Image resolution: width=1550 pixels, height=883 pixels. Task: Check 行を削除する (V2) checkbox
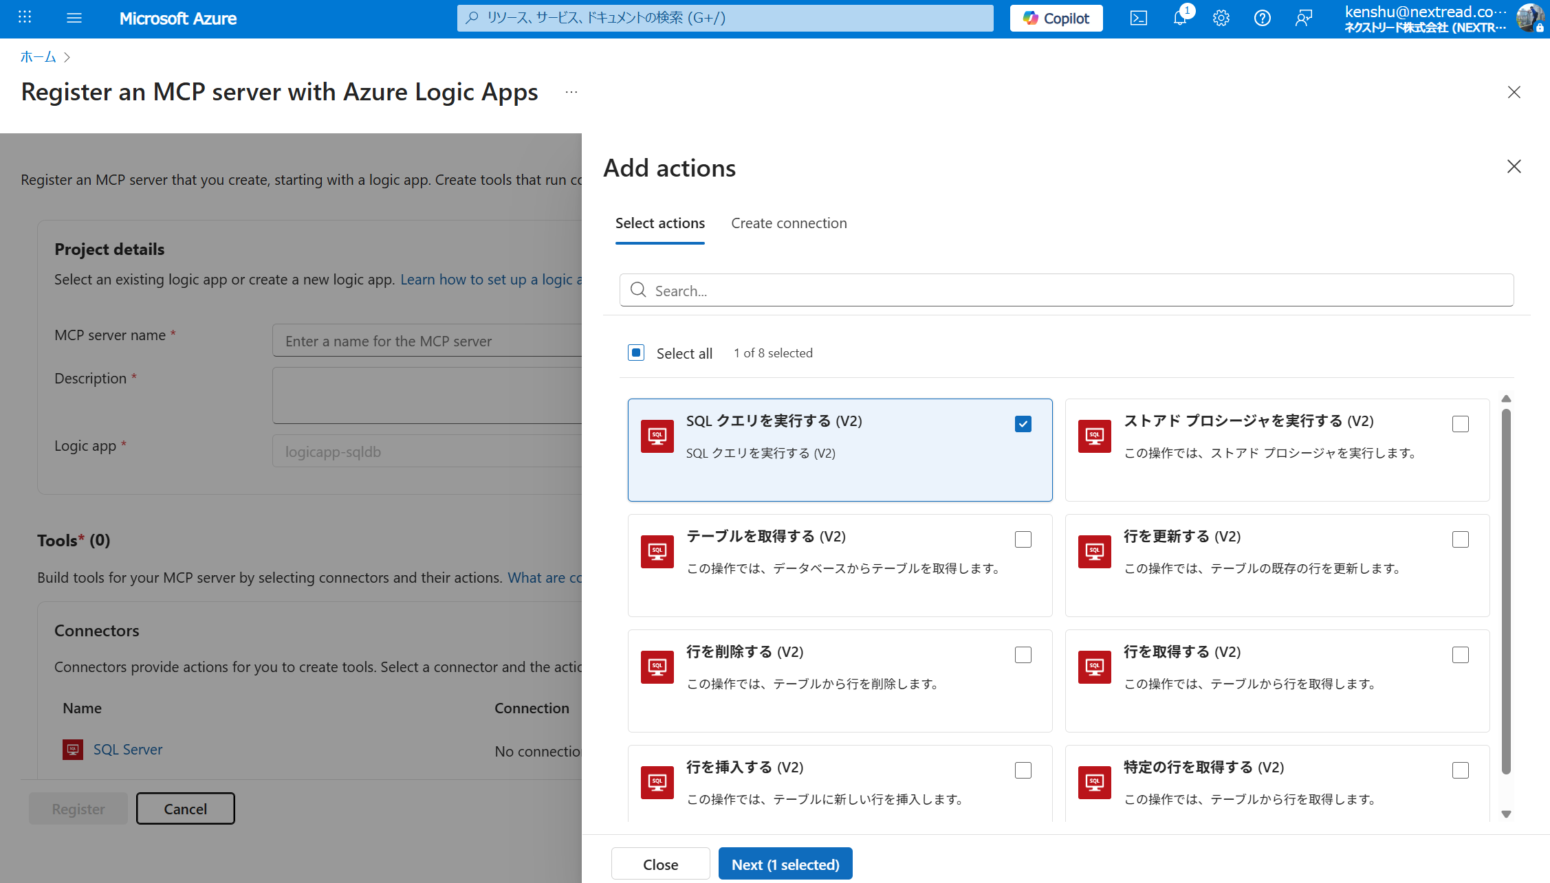1023,655
